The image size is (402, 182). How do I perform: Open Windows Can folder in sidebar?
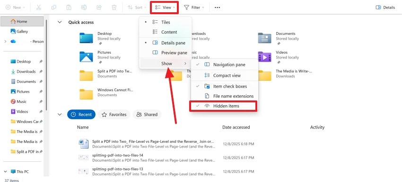(x=25, y=122)
